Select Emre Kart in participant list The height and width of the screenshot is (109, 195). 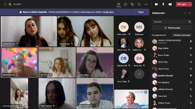[x=172, y=96]
